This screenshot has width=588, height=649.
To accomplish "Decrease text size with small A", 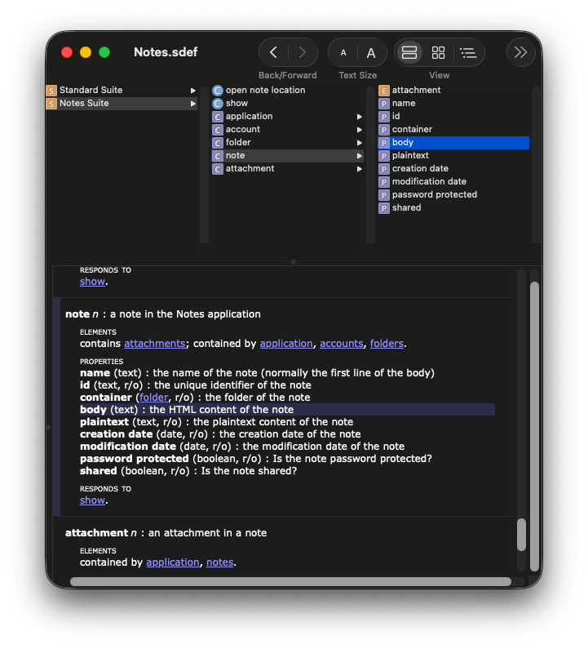I will tap(343, 52).
